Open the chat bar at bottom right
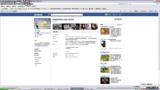Image resolution: width=160 pixels, height=90 pixels. point(148,84)
